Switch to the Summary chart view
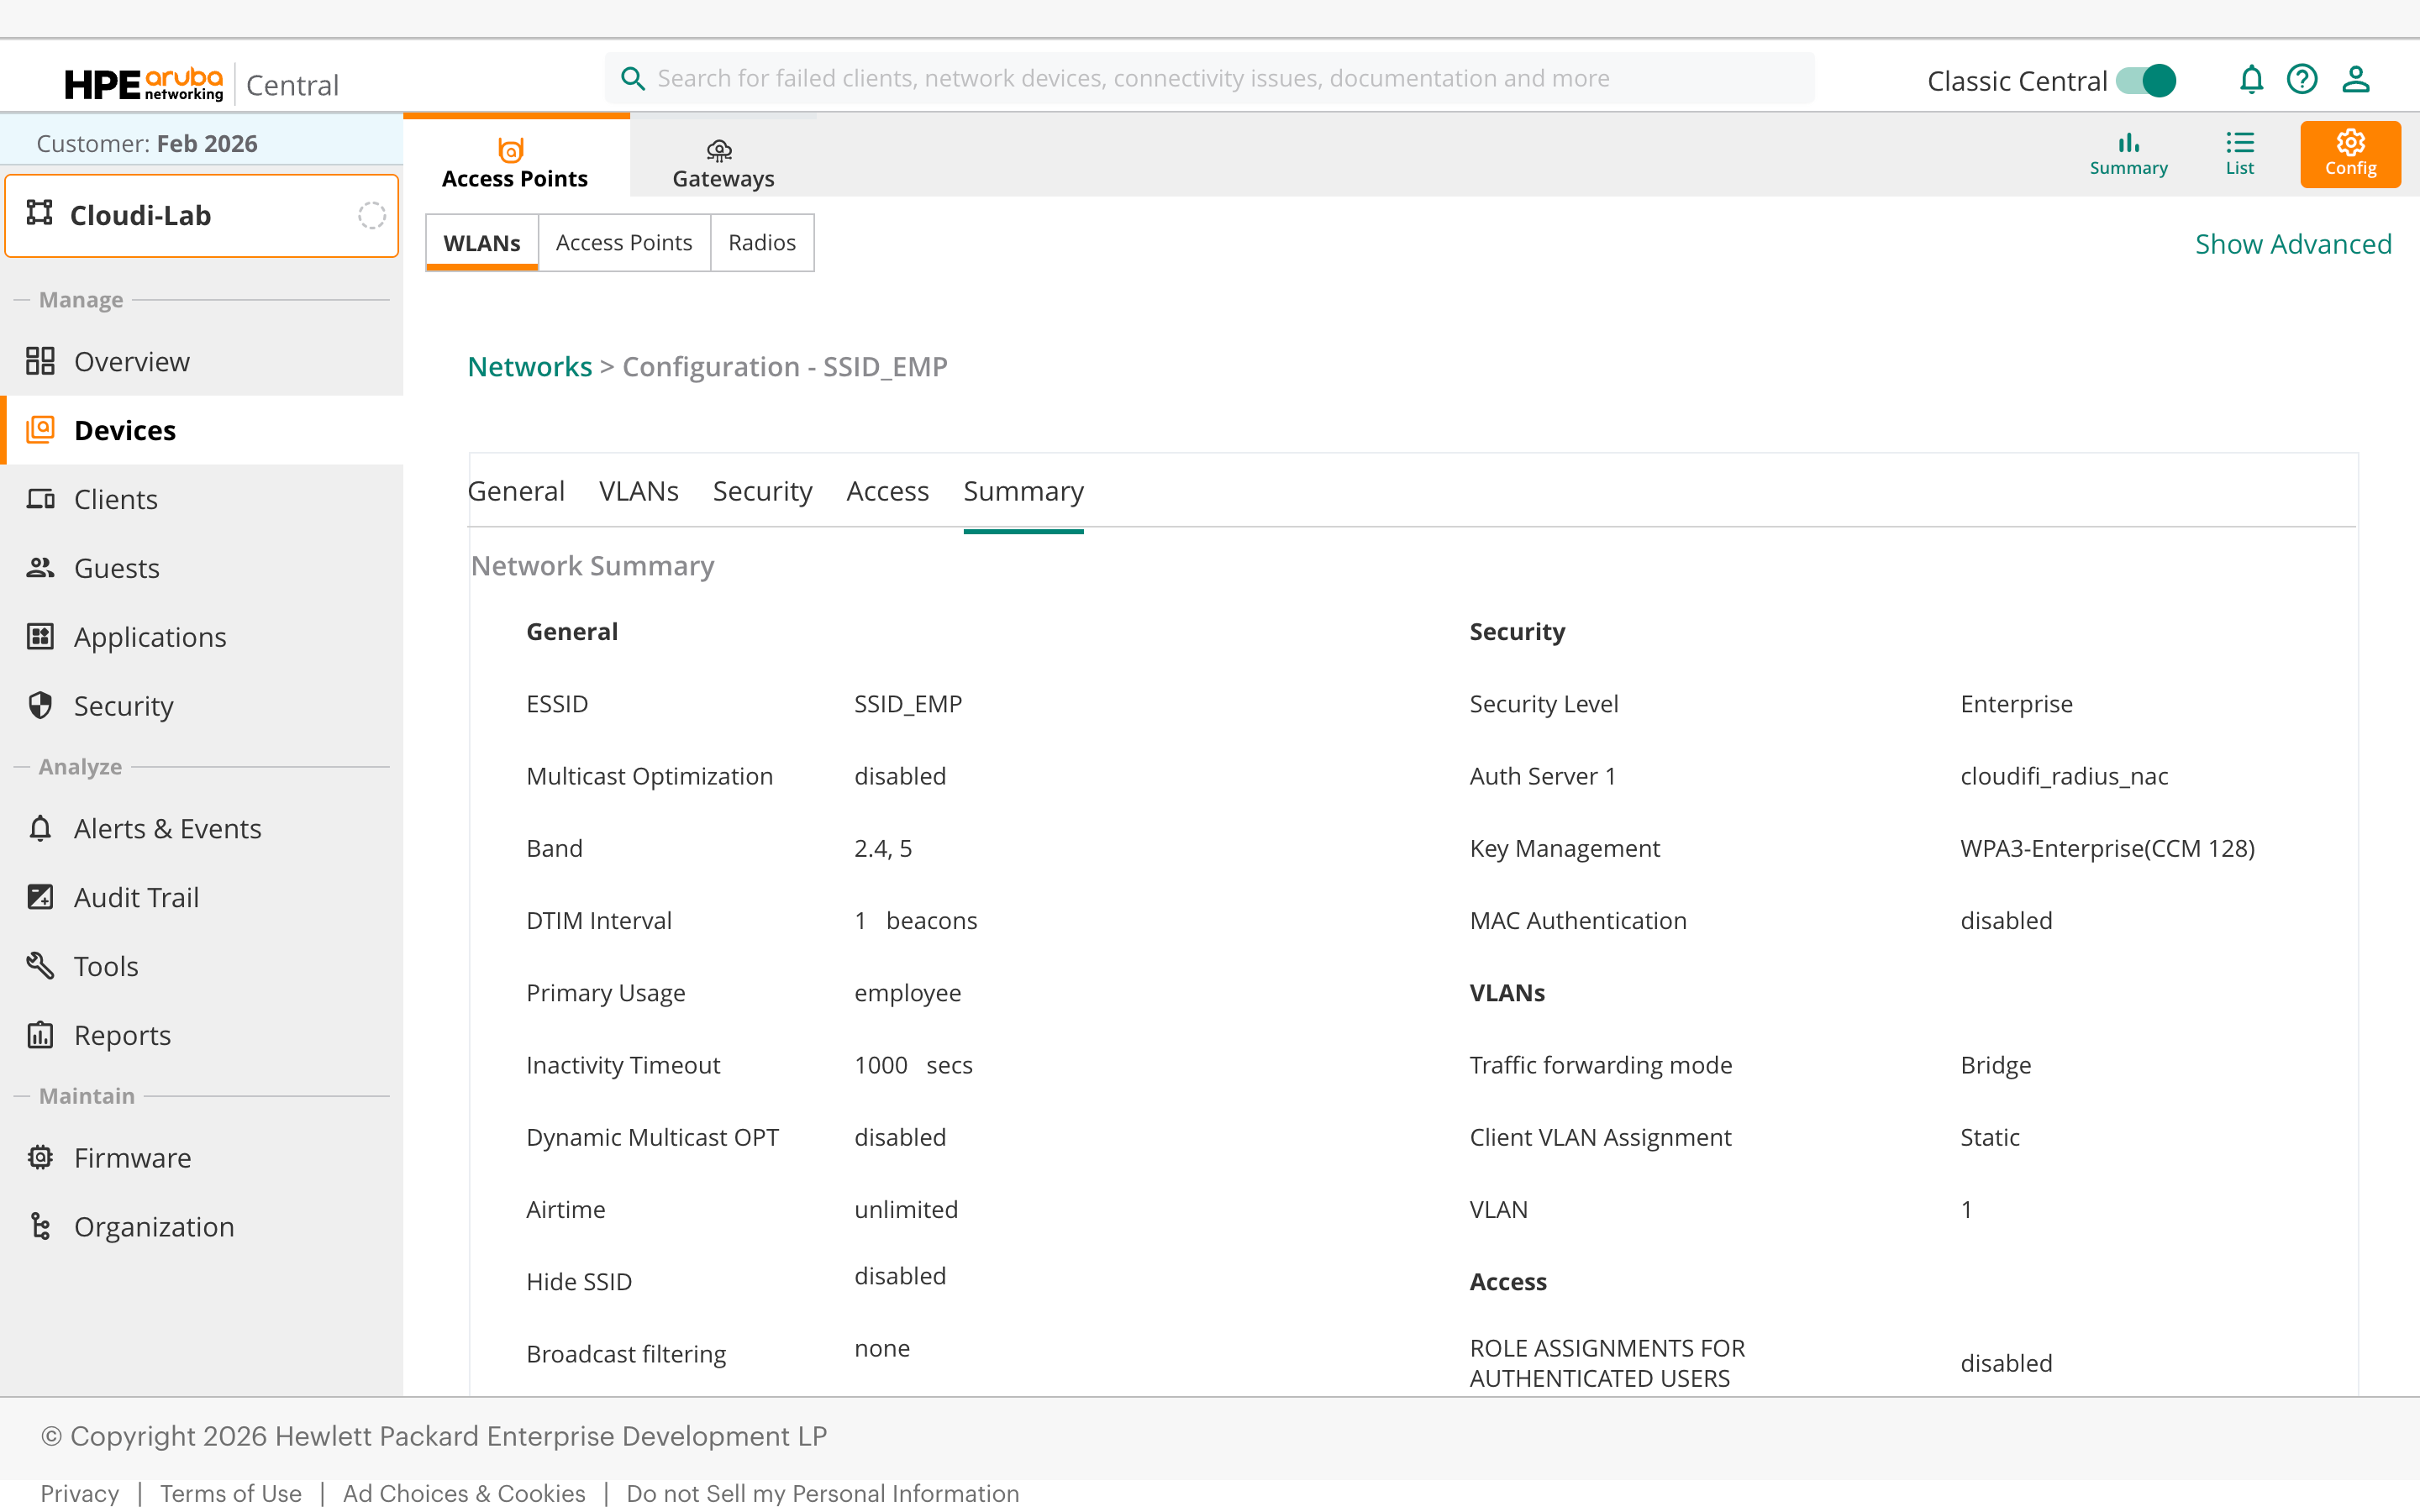Image resolution: width=2420 pixels, height=1512 pixels. (x=2128, y=154)
